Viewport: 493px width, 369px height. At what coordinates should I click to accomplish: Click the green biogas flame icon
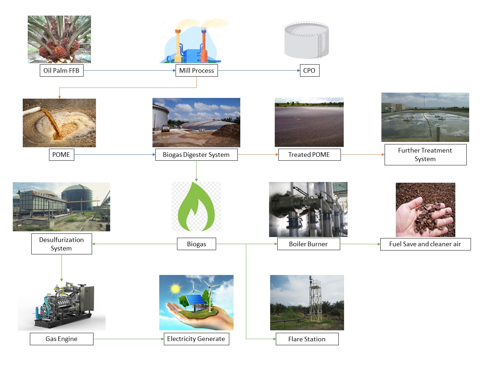(196, 207)
